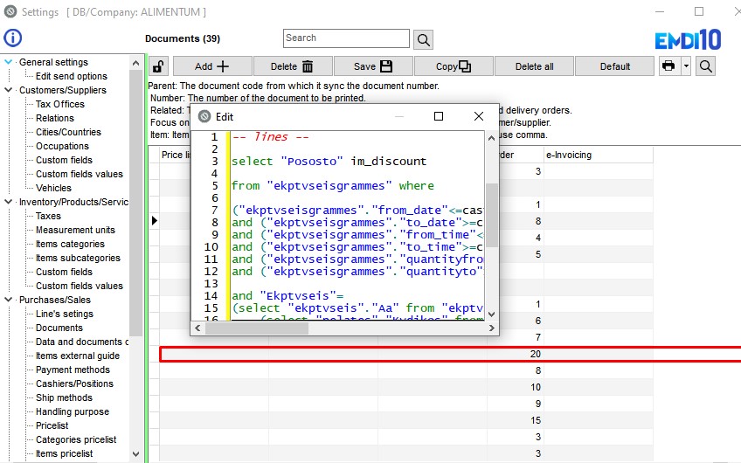The height and width of the screenshot is (463, 741).
Task: Select Occupations in the tree
Action: tap(62, 146)
